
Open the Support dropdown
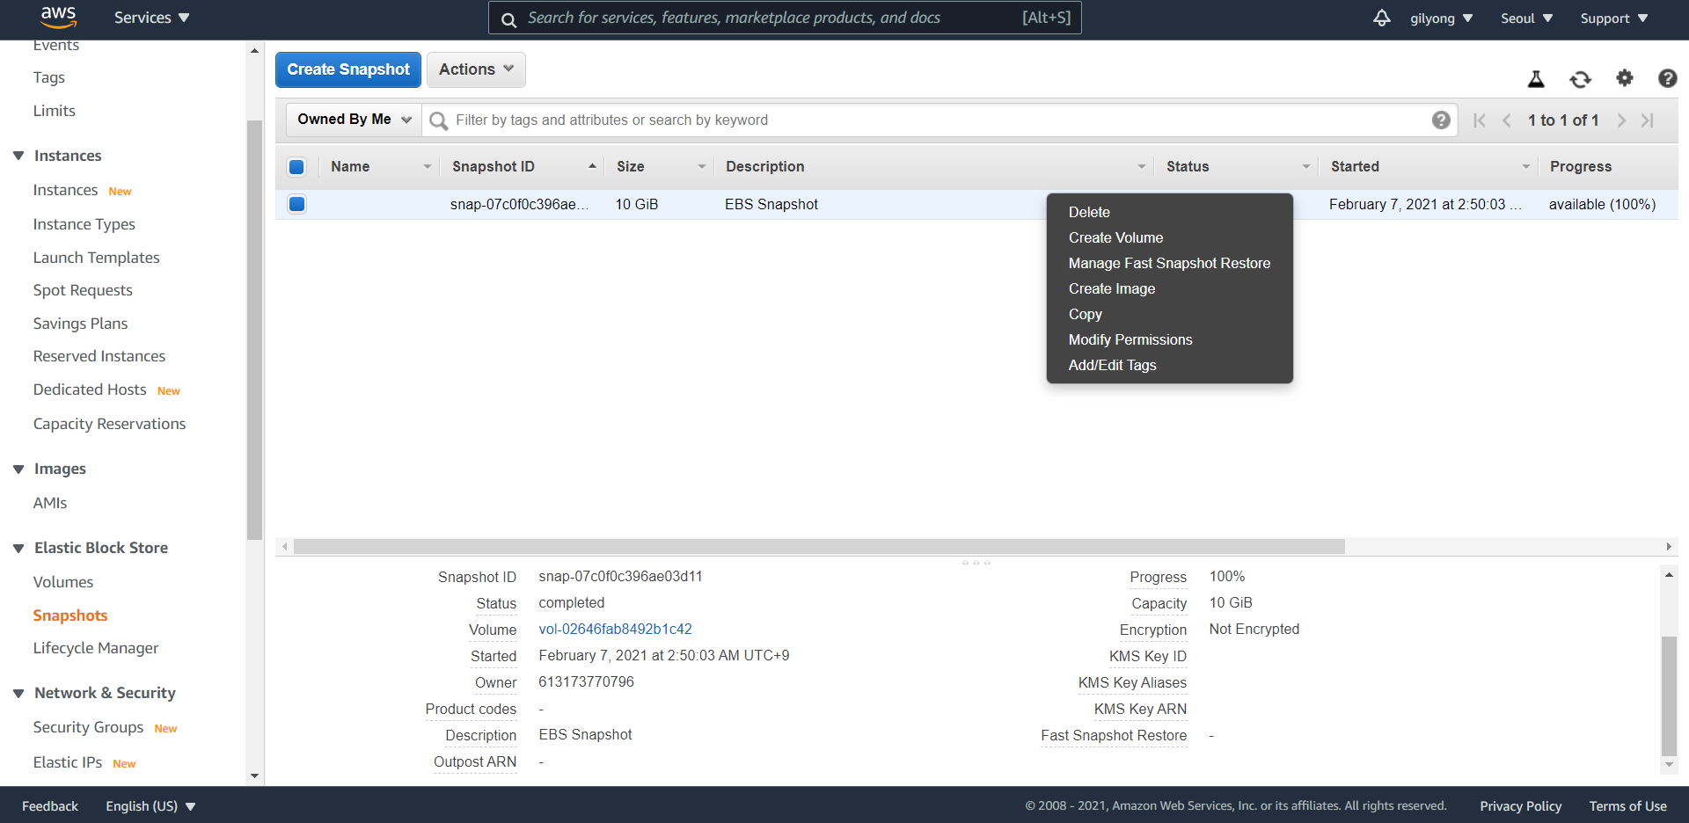click(1613, 18)
